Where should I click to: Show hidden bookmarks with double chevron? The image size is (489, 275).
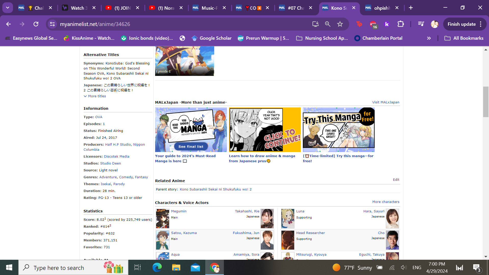(x=429, y=38)
